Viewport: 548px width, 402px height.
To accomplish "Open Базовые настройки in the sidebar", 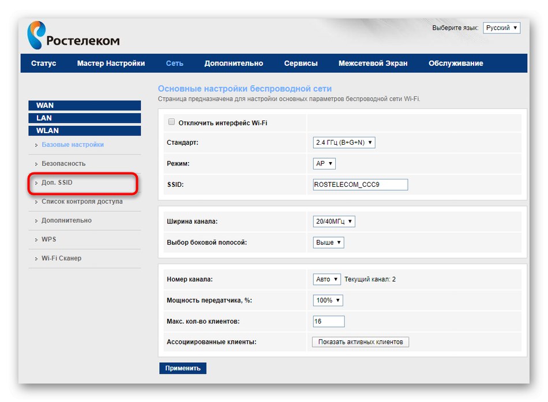I will coord(73,145).
